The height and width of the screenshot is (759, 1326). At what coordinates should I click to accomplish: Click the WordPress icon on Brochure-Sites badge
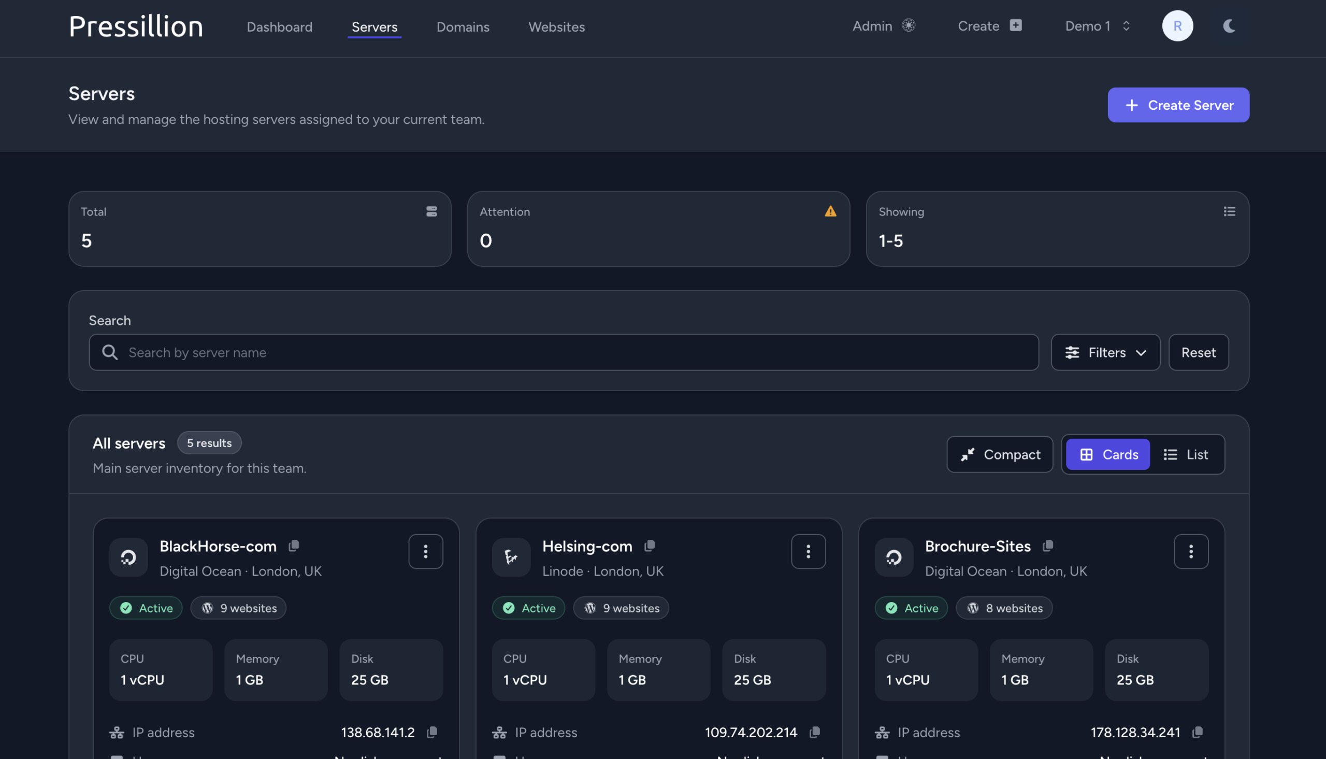(x=973, y=608)
